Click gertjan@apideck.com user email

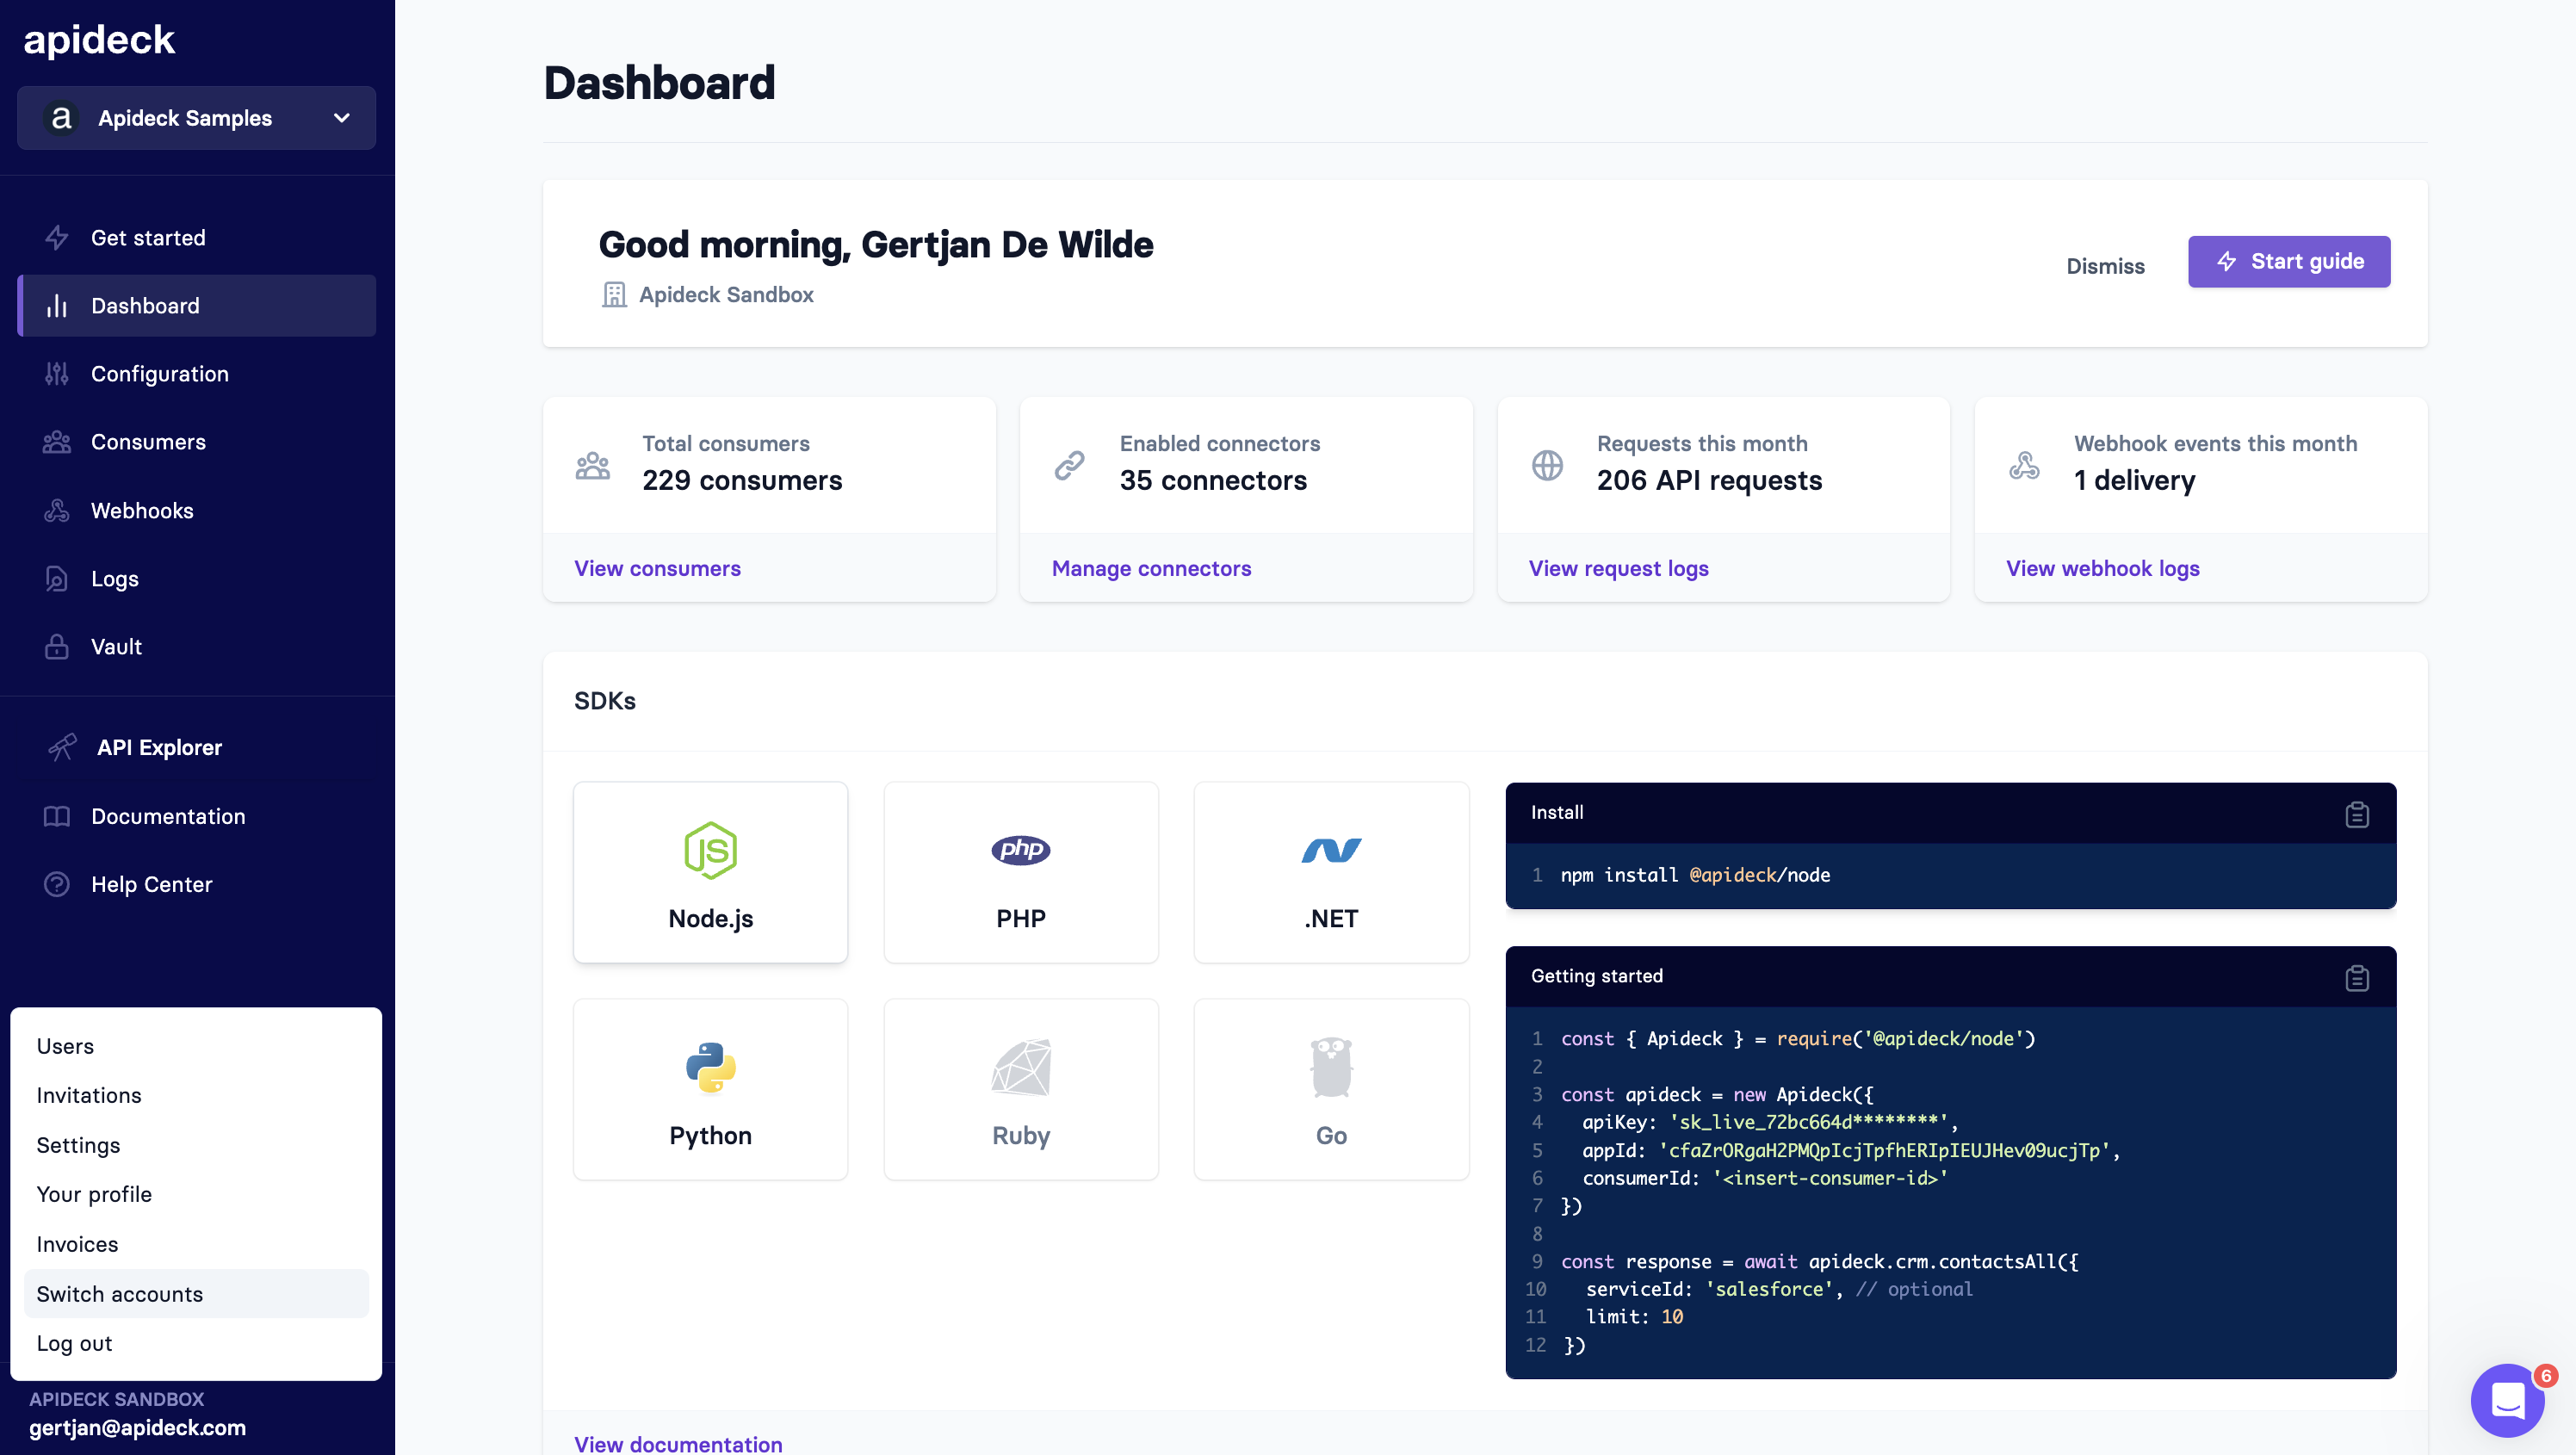click(x=137, y=1428)
